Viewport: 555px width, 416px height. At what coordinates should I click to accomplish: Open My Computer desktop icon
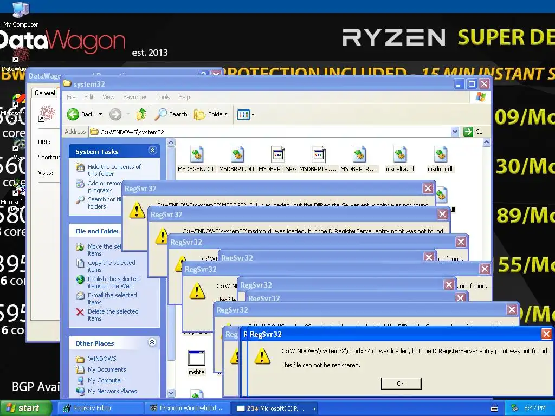[x=21, y=14]
